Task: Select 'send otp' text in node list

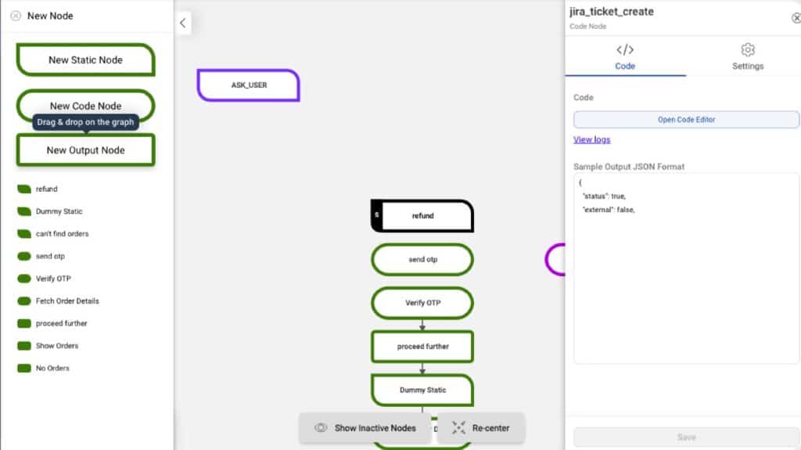Action: (x=50, y=256)
